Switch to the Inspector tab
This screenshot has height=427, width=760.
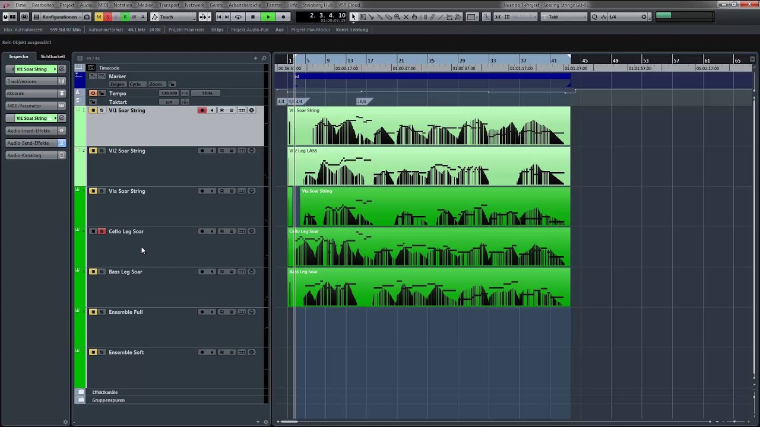(x=18, y=56)
